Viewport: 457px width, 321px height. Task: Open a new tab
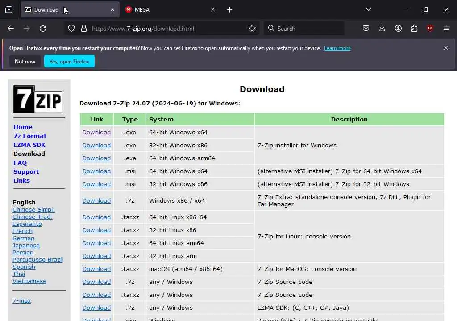(x=230, y=10)
